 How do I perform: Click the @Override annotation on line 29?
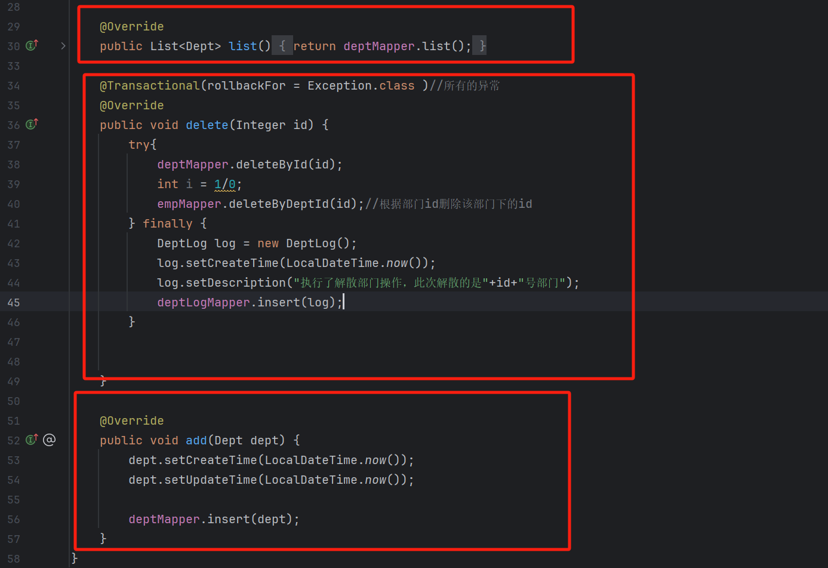pos(132,26)
